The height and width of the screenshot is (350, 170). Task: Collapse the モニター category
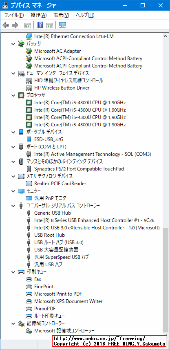coord(13,191)
